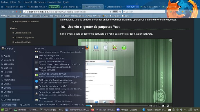
Task: Click the red shield extension icon
Action: 17,12
